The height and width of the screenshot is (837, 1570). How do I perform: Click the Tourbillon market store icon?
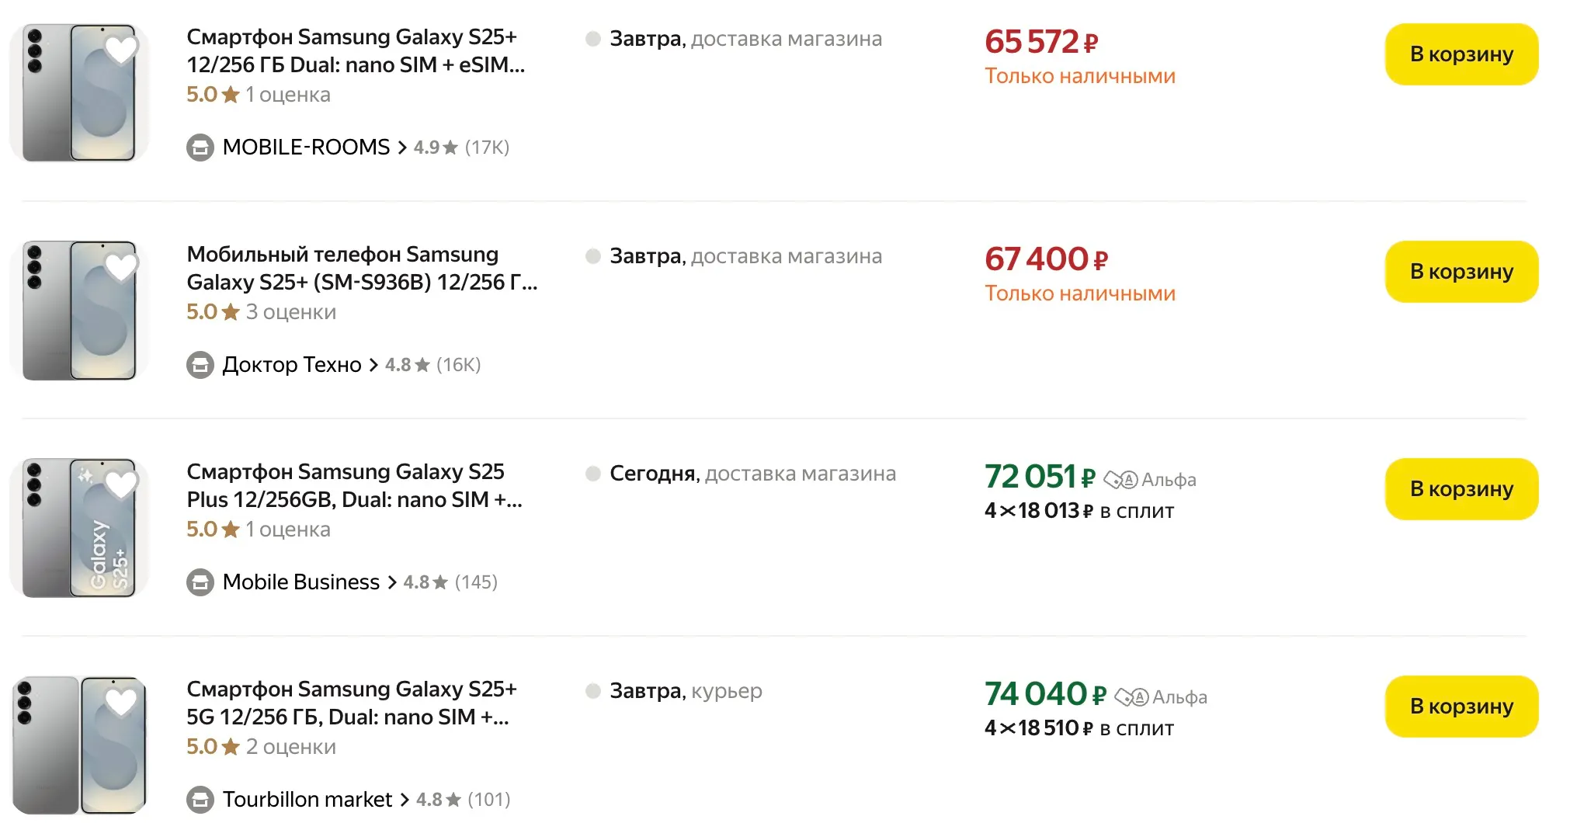[x=200, y=800]
